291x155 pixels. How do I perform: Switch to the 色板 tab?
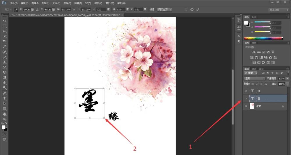(x=253, y=17)
